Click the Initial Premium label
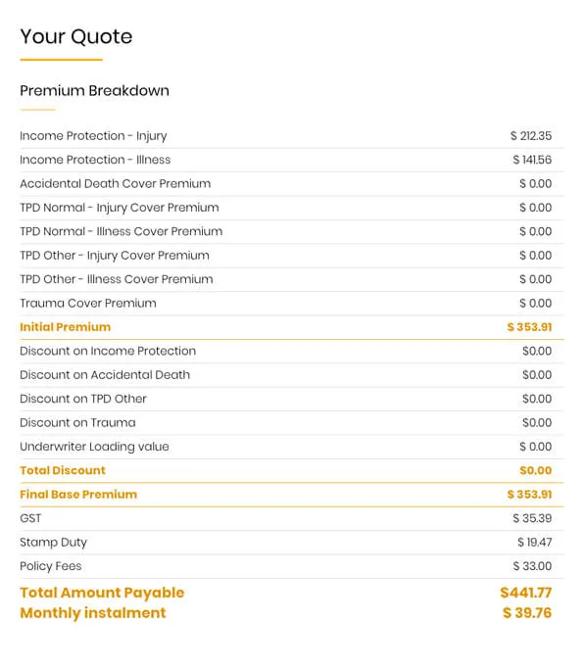Viewport: 588px width, 669px height. (x=65, y=327)
